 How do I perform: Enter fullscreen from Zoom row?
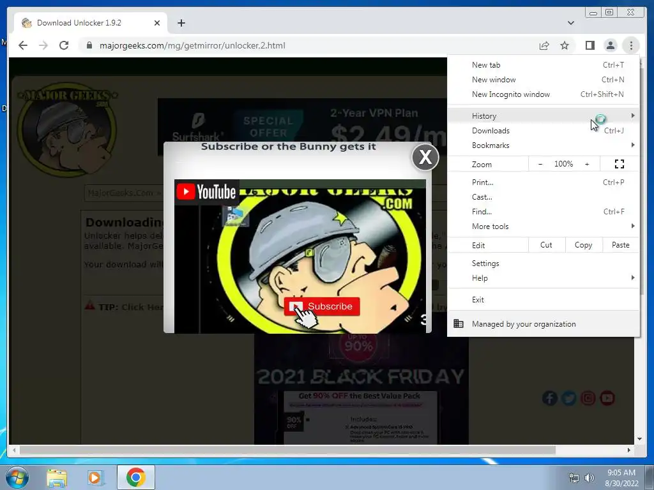(620, 164)
